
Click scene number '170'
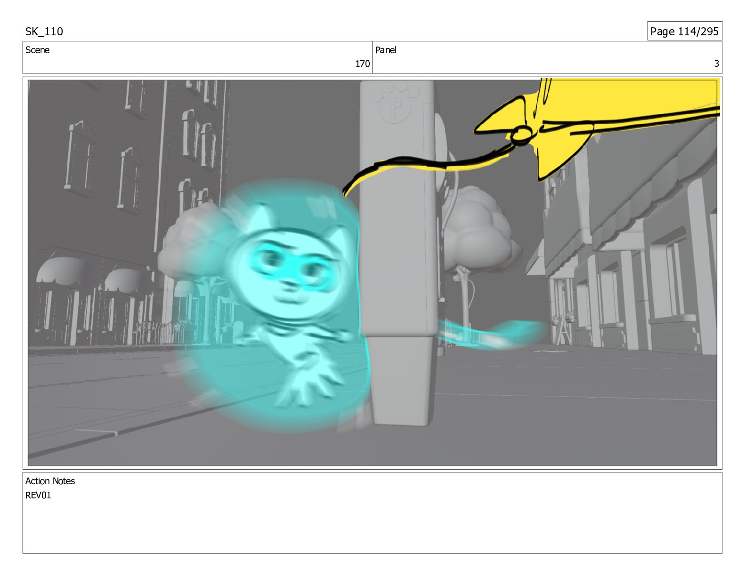pos(362,64)
